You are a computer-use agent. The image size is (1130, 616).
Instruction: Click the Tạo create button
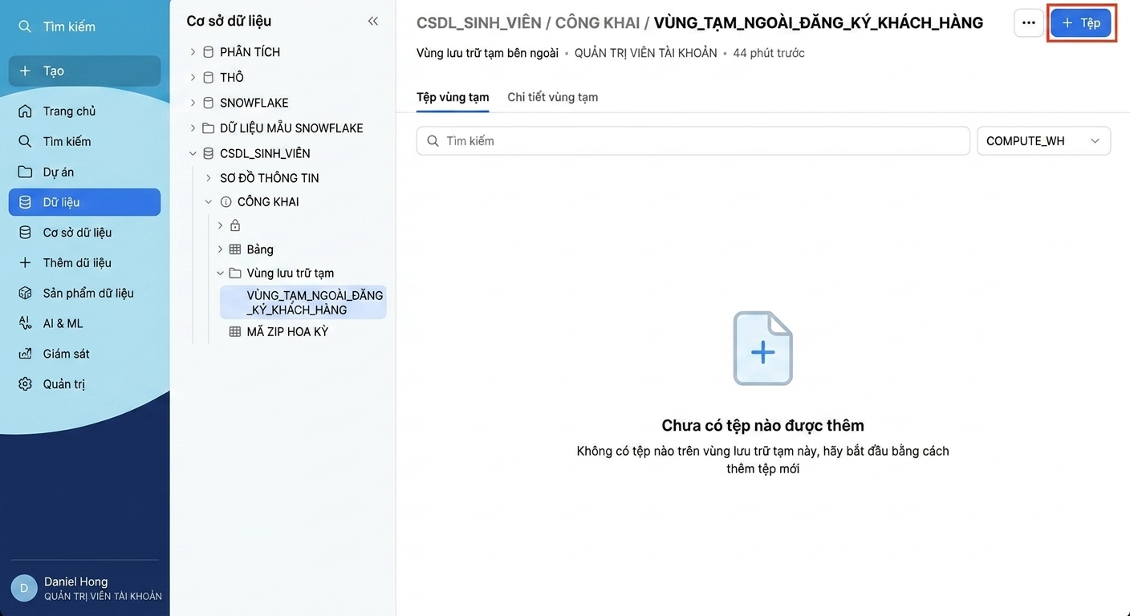(85, 71)
